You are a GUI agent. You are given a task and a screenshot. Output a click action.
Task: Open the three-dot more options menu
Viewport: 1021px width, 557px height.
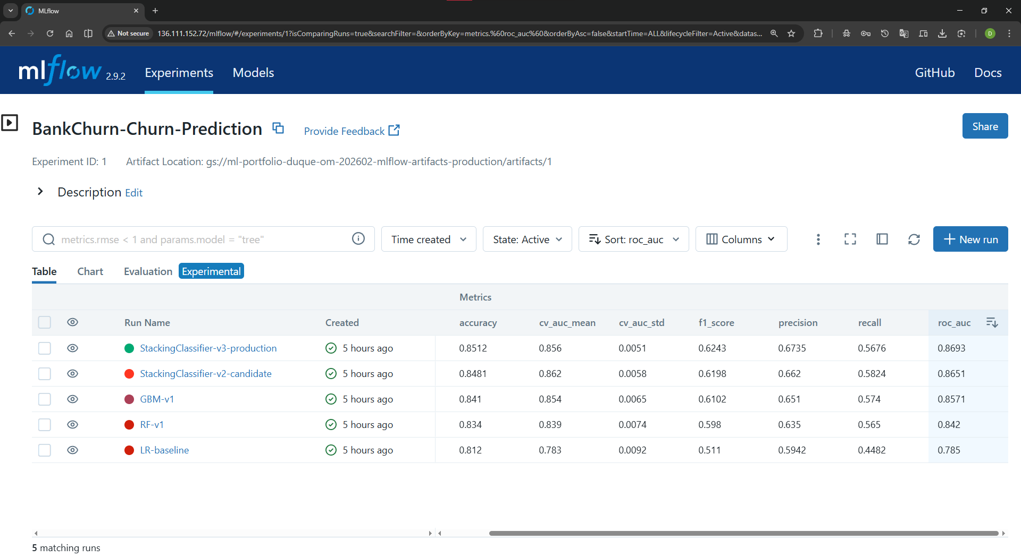[818, 239]
